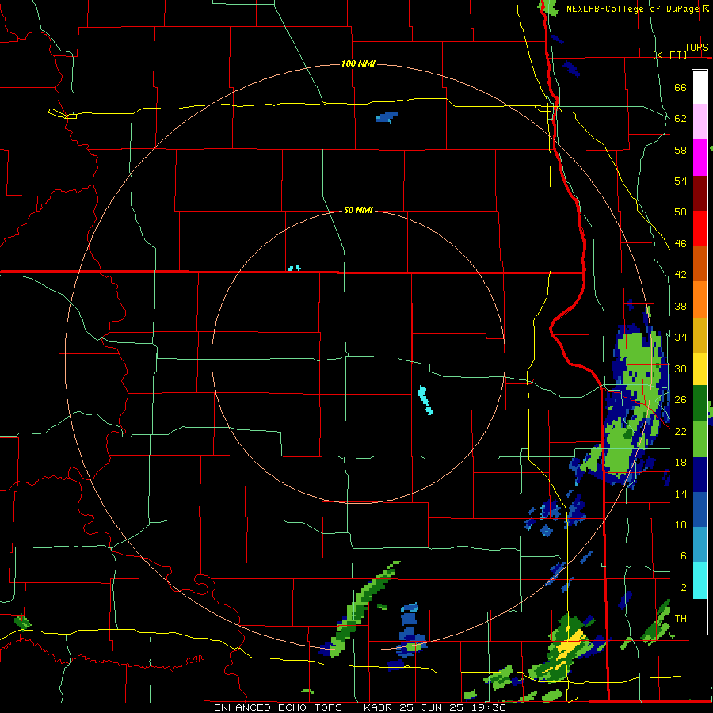Click the '[K FT]' units label
Viewport: 713px width, 713px height.
(669, 55)
